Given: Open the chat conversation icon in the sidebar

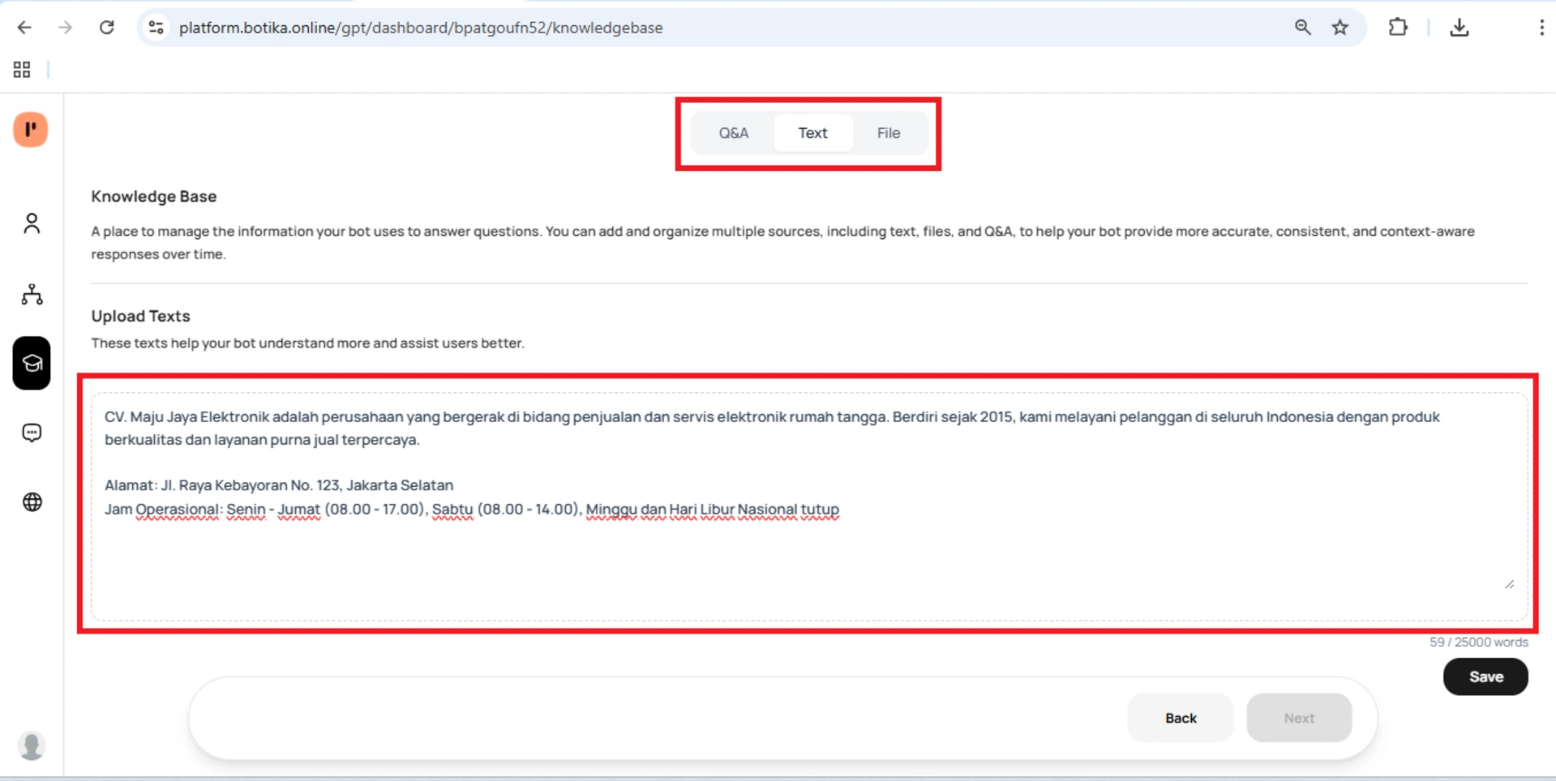Looking at the screenshot, I should (32, 432).
